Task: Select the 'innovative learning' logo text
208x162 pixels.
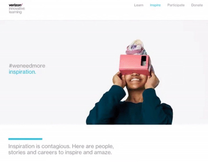Action: [17, 10]
